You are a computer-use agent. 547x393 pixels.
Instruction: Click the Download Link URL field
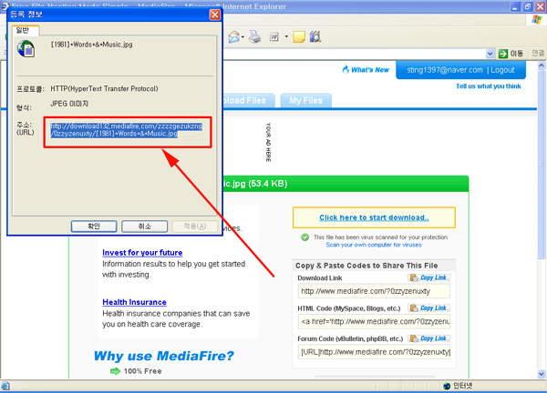coord(374,291)
